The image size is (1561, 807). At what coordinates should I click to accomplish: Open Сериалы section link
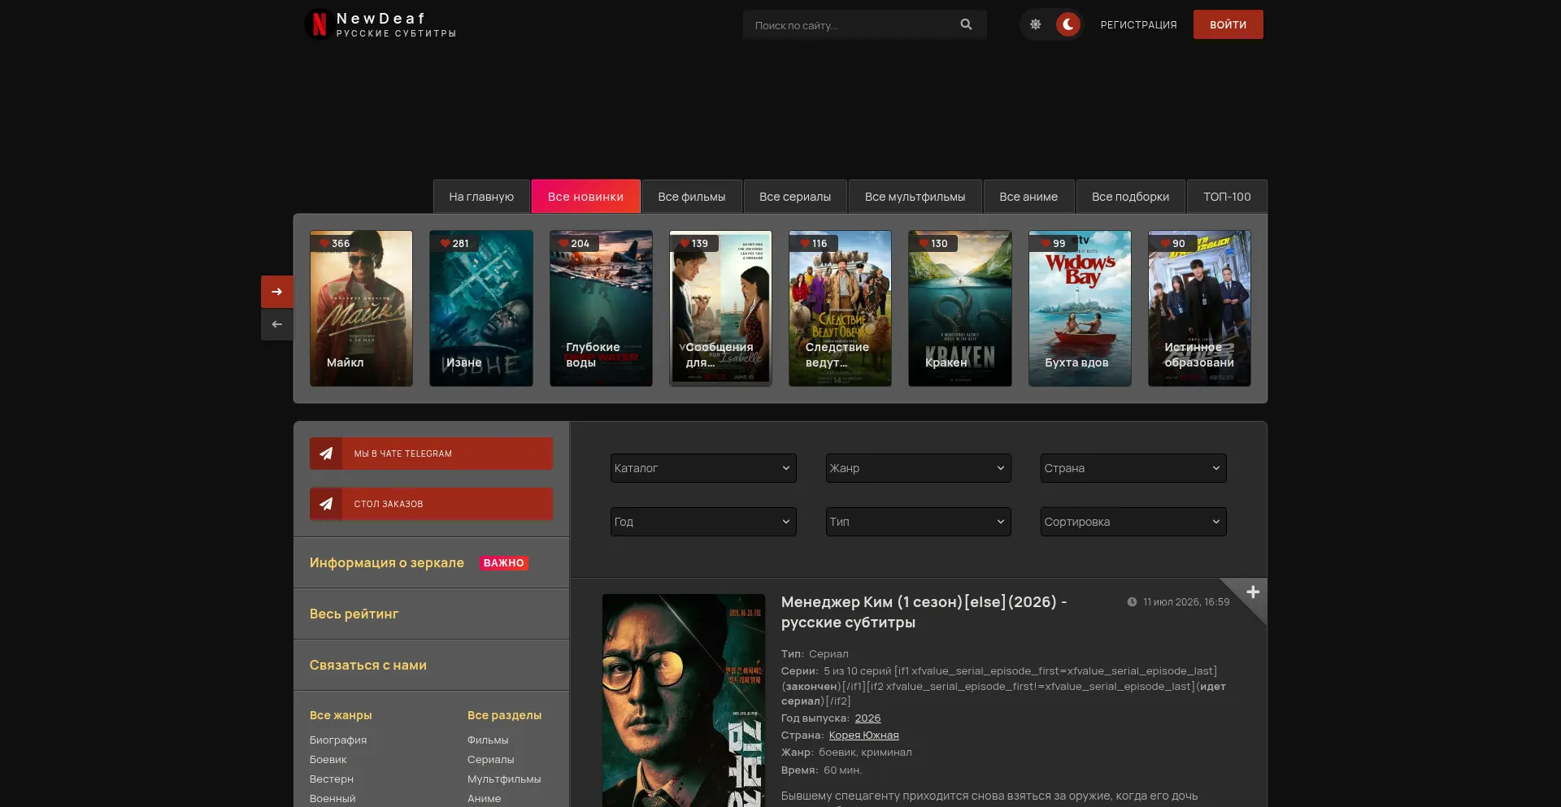pos(490,759)
